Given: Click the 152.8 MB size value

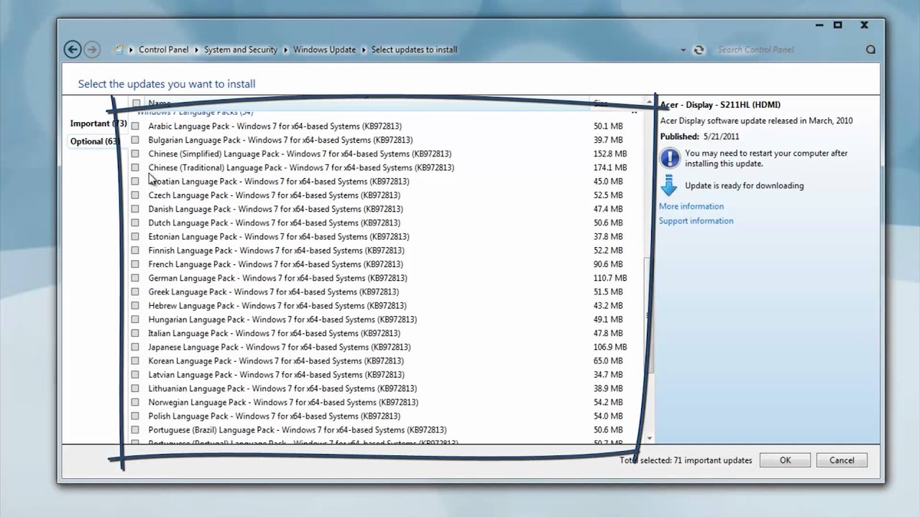Looking at the screenshot, I should (610, 154).
